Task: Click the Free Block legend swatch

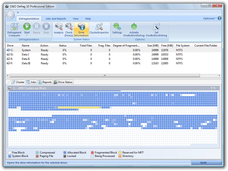Action: pyautogui.click(x=10, y=153)
